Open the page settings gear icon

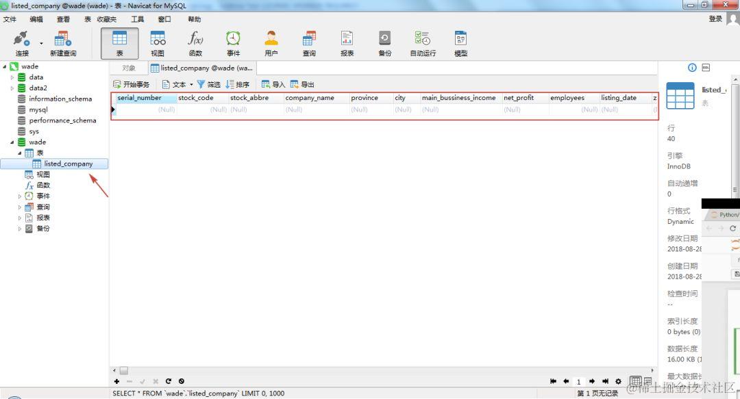(x=618, y=381)
